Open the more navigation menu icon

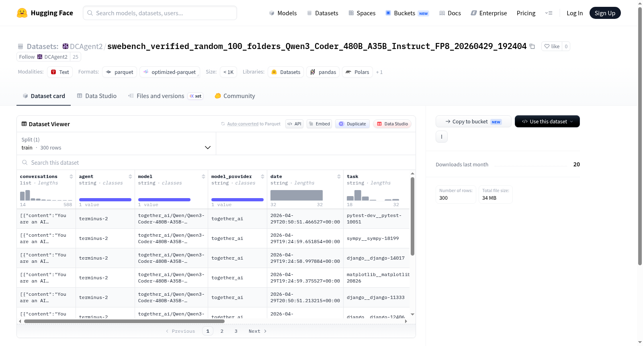(x=549, y=13)
